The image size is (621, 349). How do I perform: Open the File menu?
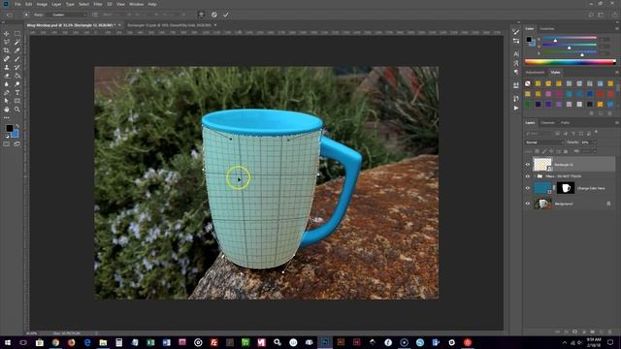[x=17, y=4]
